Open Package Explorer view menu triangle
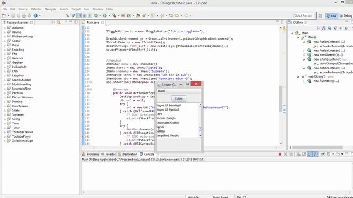 [66, 22]
